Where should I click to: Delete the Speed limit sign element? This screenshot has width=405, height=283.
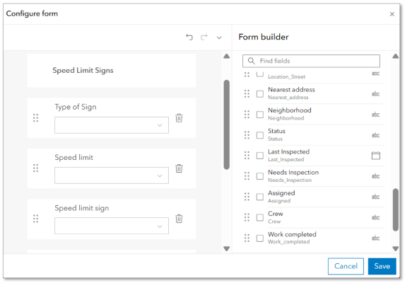click(x=179, y=219)
